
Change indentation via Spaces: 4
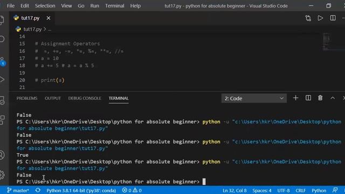(262, 190)
